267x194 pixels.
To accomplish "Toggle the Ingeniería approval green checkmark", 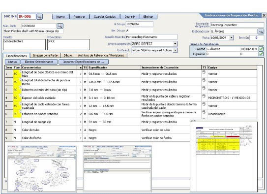I will point(261,54).
